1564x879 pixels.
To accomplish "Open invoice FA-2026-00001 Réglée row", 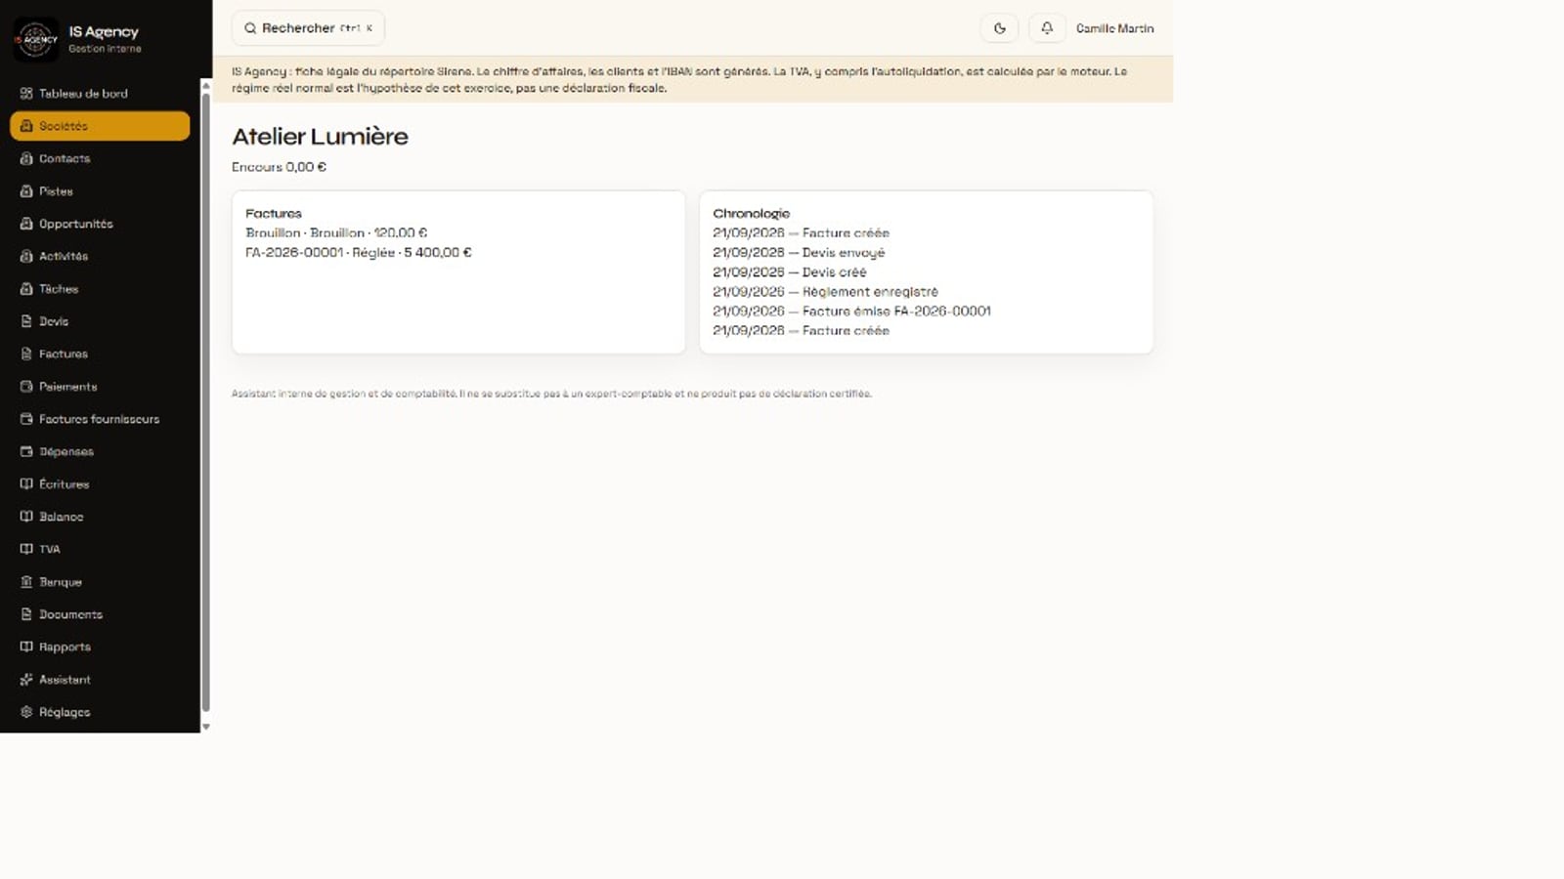I will [359, 252].
